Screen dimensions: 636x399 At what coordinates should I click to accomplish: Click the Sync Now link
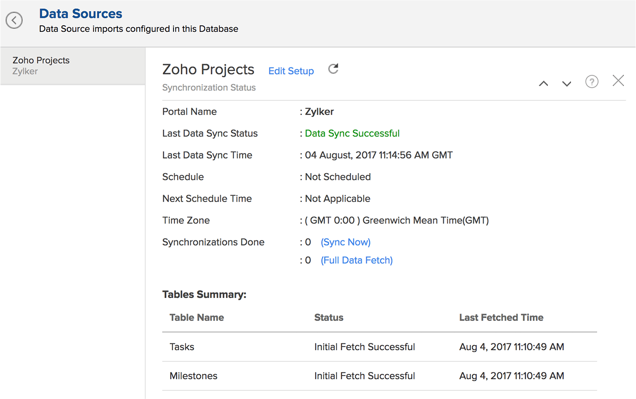[346, 242]
